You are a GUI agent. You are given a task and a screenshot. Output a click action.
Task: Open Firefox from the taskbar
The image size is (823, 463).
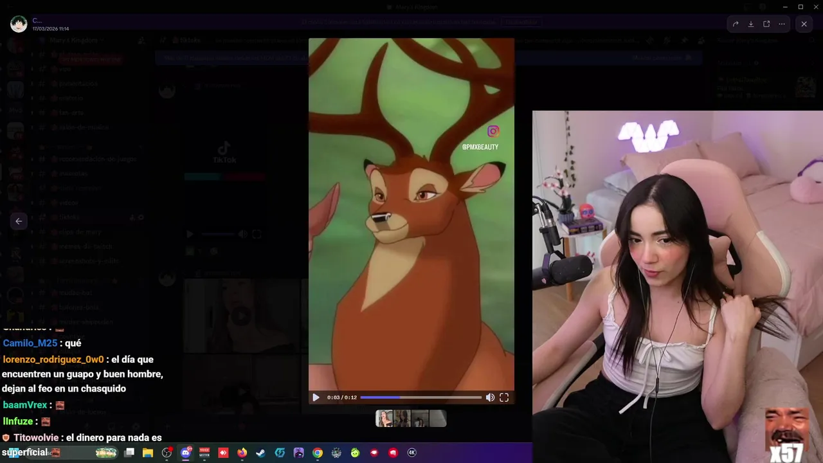point(242,453)
